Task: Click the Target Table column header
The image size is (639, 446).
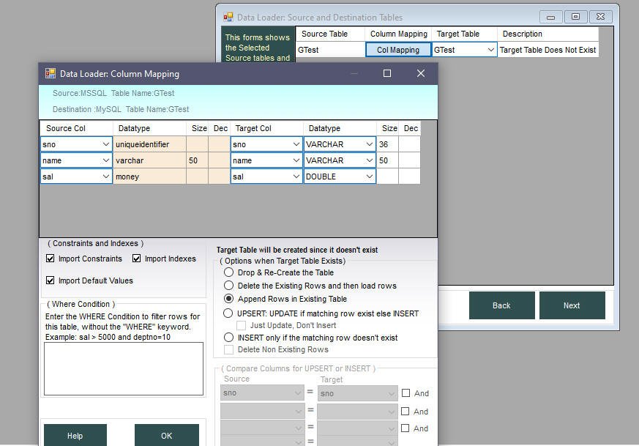Action: (464, 34)
